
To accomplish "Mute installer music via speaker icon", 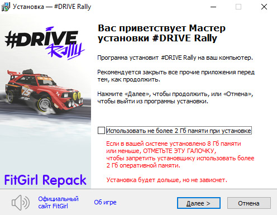I will (21, 203).
